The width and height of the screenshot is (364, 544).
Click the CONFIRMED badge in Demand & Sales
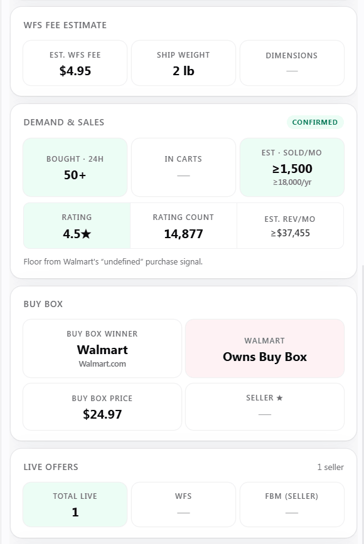click(315, 122)
